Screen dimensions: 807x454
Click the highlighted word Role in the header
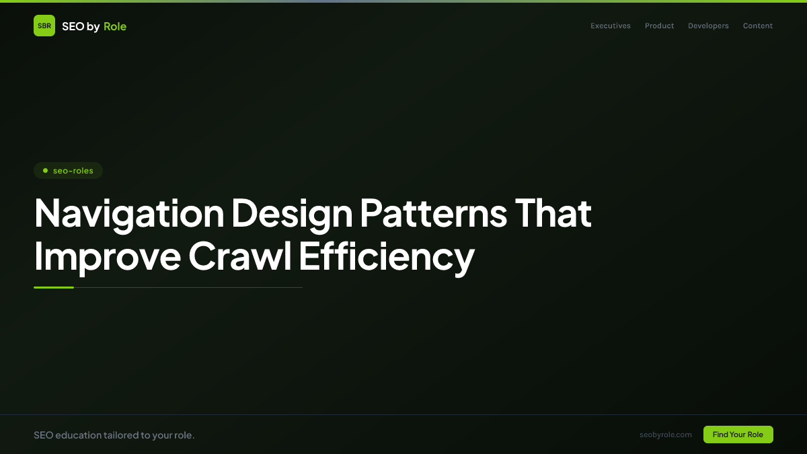click(114, 26)
